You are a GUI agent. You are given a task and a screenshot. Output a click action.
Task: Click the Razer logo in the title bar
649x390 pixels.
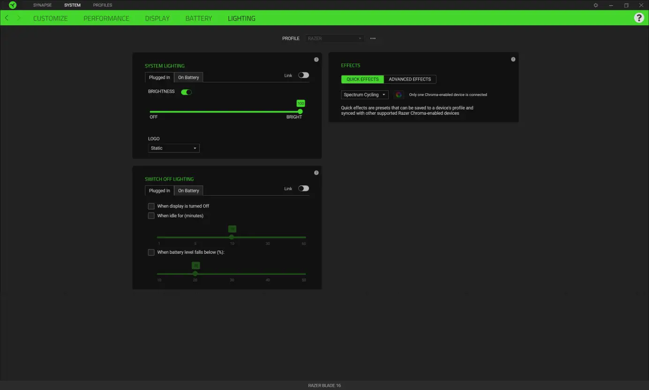click(x=12, y=5)
